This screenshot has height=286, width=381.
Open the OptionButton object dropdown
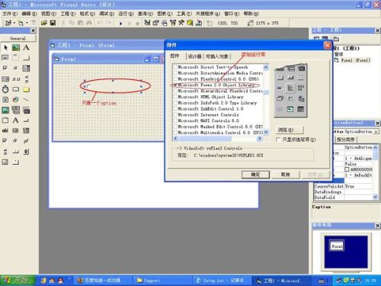tap(376, 131)
